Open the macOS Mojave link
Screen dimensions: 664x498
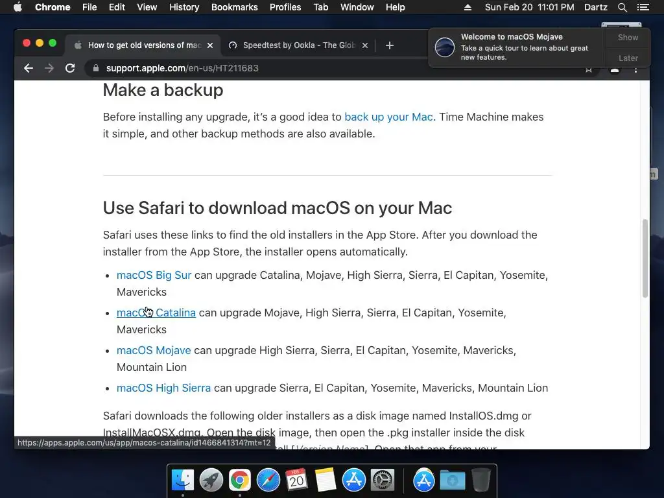click(153, 351)
